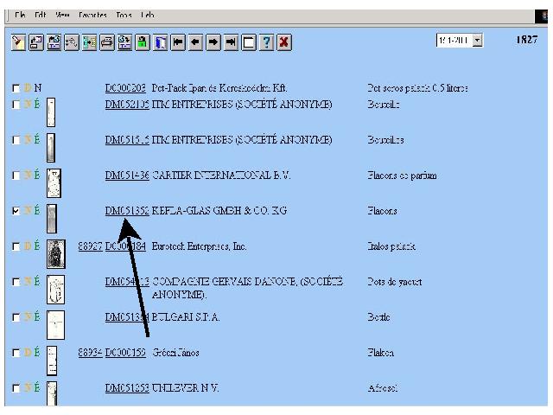Go to last page with bar-arrow right icon
The height and width of the screenshot is (415, 553).
[x=231, y=42]
